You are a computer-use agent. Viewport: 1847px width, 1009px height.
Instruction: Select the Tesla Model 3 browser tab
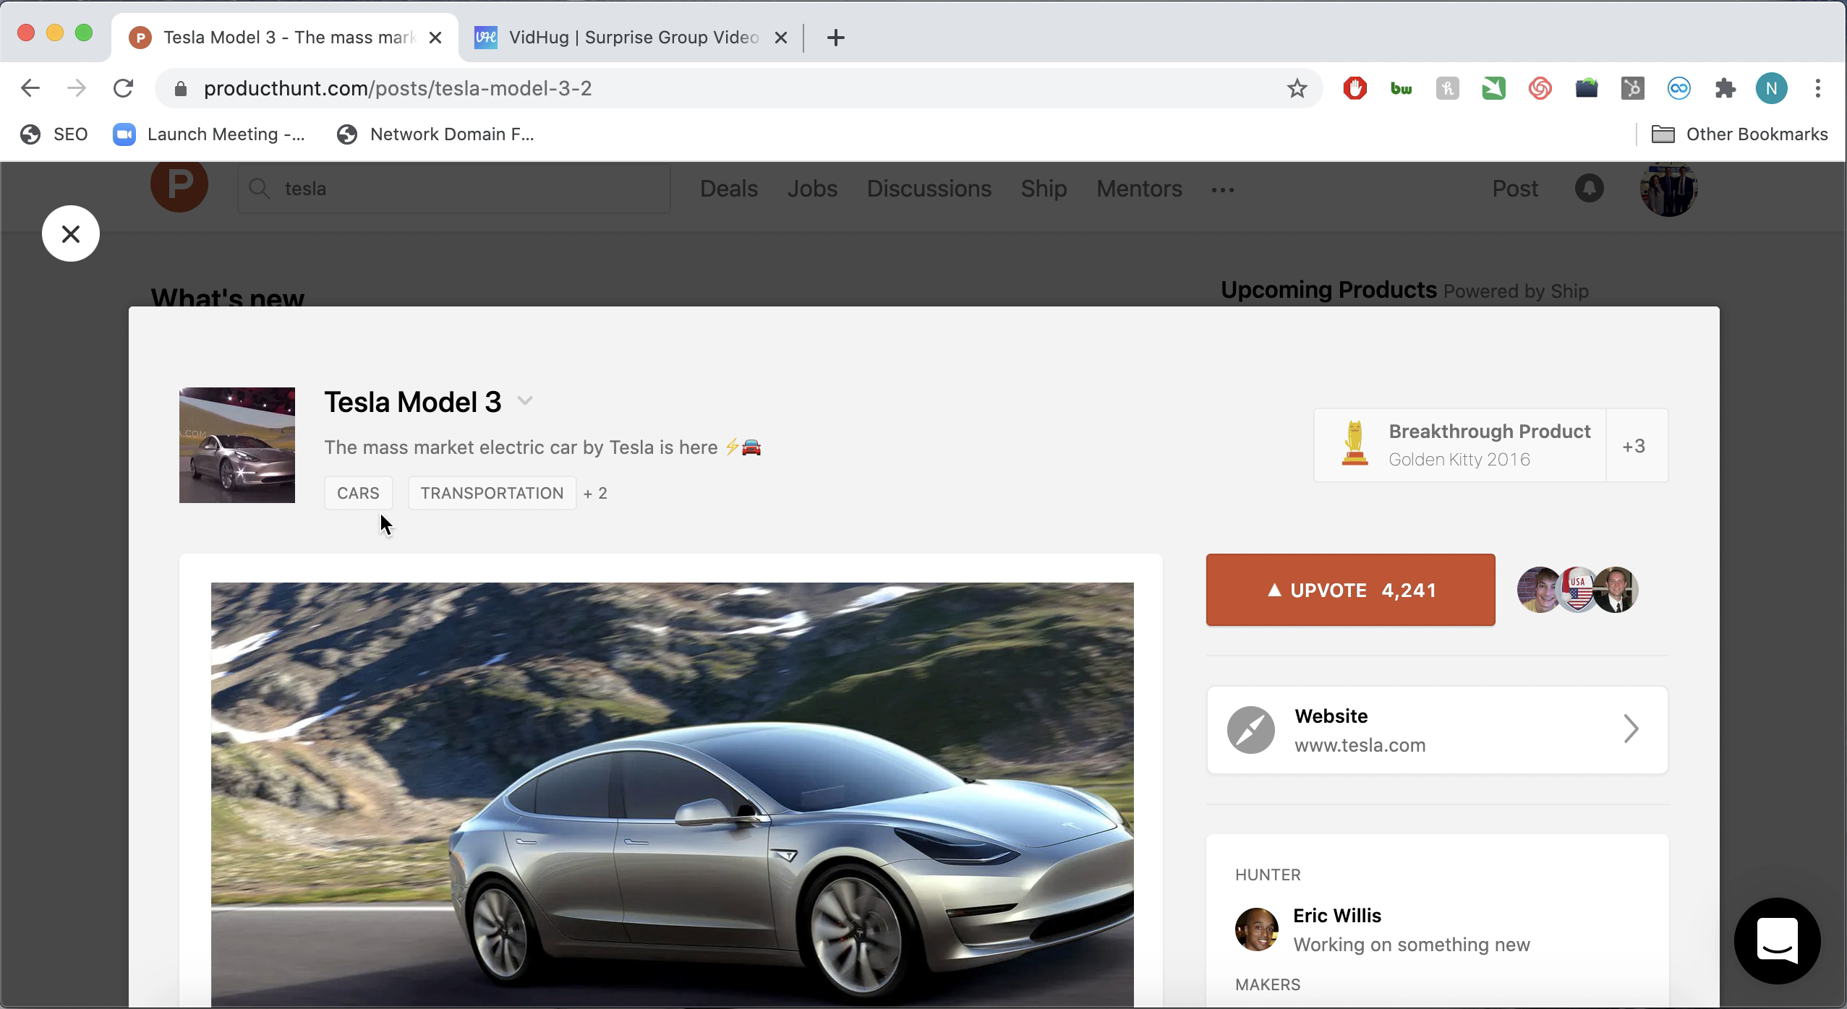click(x=285, y=38)
